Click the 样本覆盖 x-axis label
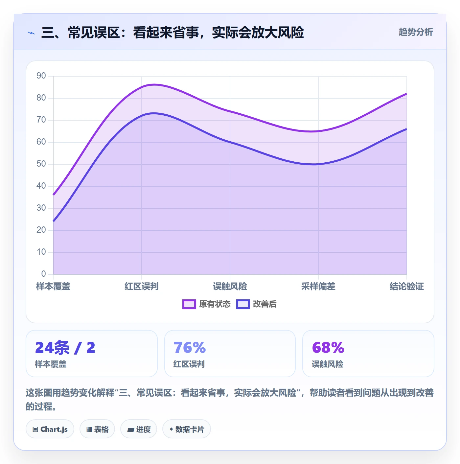The width and height of the screenshot is (460, 464). click(x=53, y=287)
